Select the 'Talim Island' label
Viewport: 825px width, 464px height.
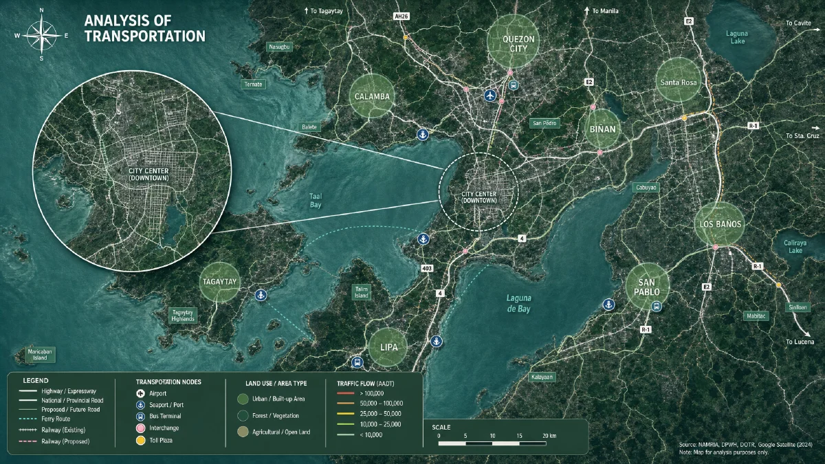[x=362, y=292]
